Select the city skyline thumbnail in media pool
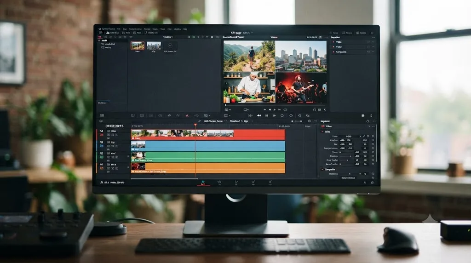 (154, 46)
